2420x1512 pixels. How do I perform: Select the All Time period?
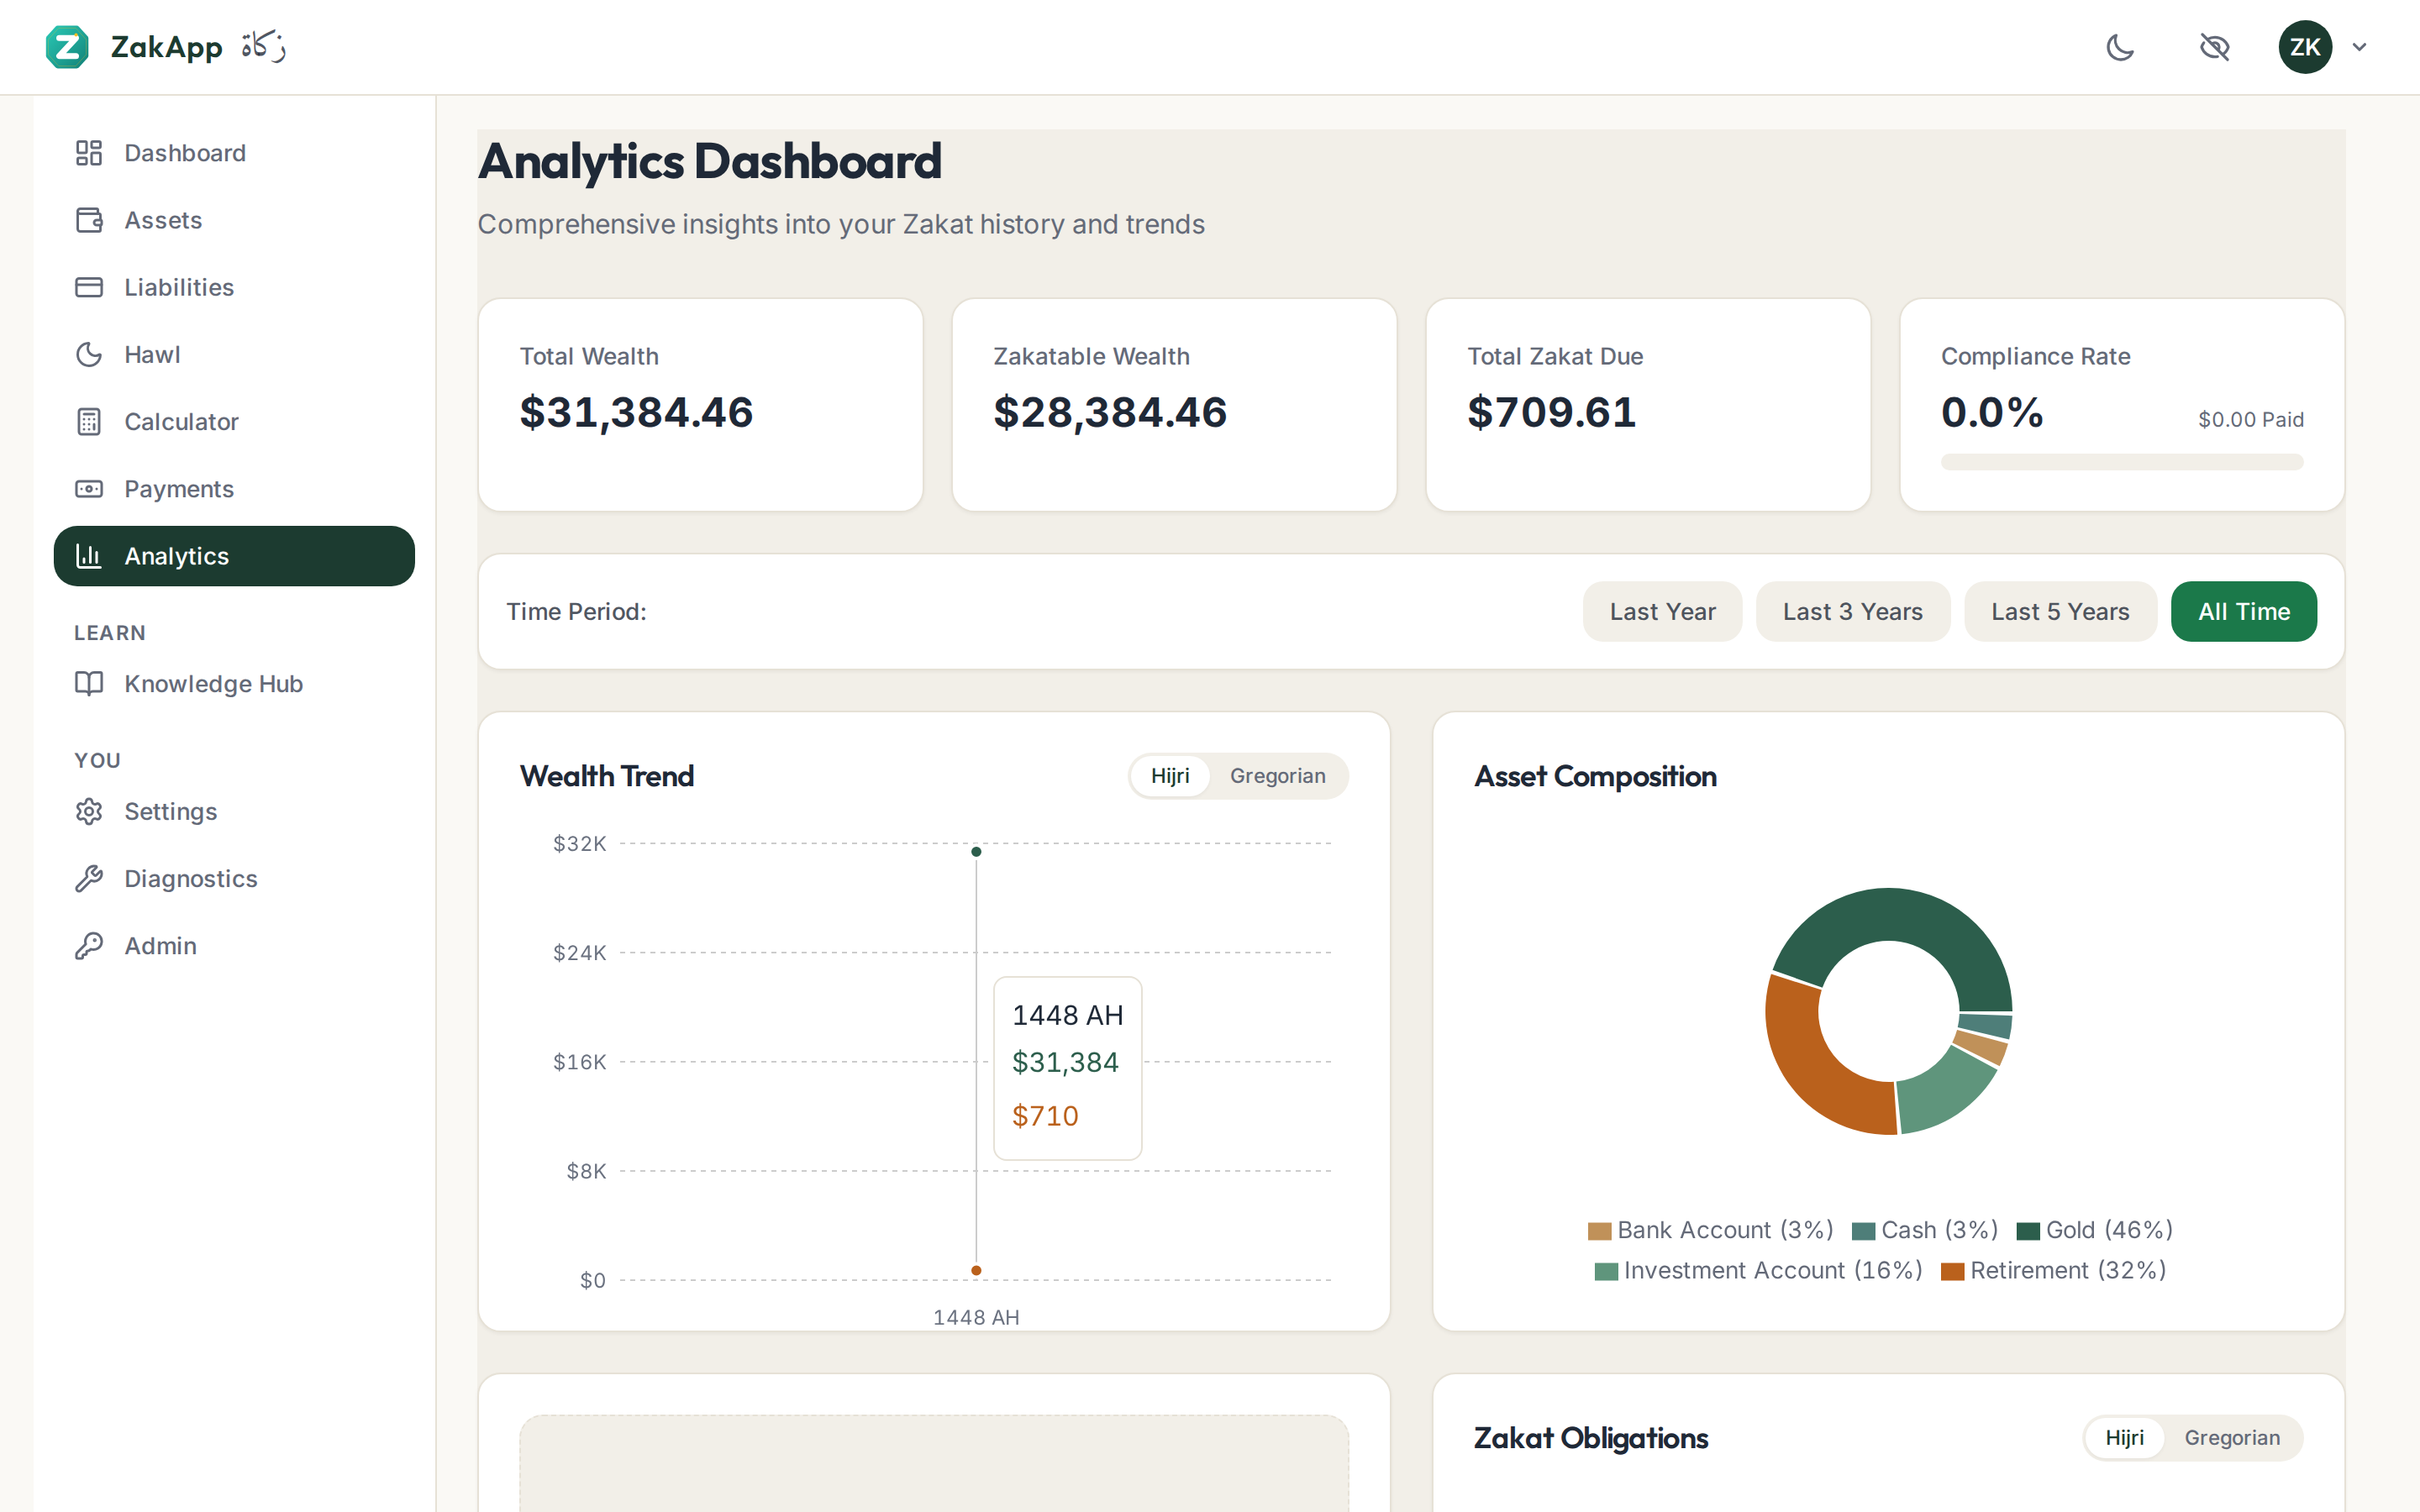(2244, 611)
